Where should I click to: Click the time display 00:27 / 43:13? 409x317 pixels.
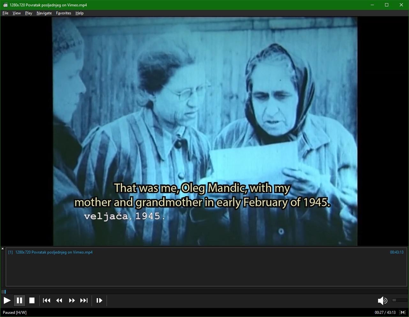click(385, 313)
